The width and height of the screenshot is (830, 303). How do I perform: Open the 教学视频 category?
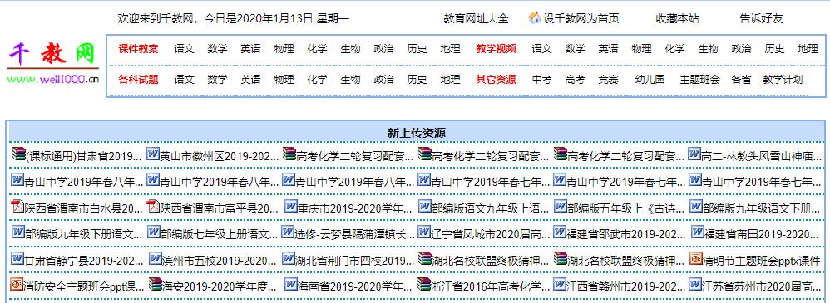pyautogui.click(x=496, y=49)
